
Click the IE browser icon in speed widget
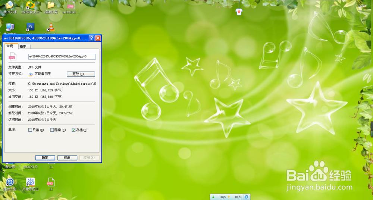click(x=247, y=197)
